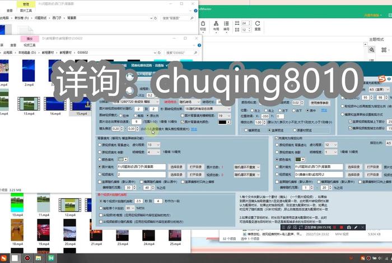
Task: Select the 原比例 image-to-video mode radio
Action: coord(148,116)
